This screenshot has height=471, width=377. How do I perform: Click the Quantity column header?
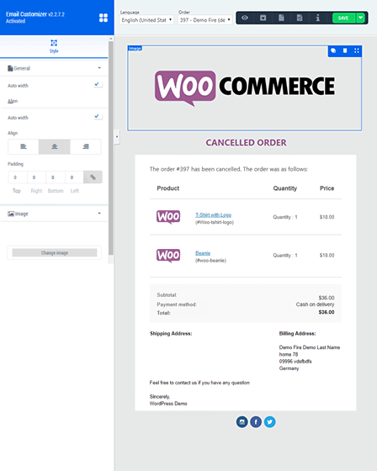tap(285, 188)
